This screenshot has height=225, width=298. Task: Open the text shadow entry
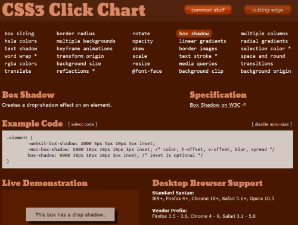tap(21, 48)
